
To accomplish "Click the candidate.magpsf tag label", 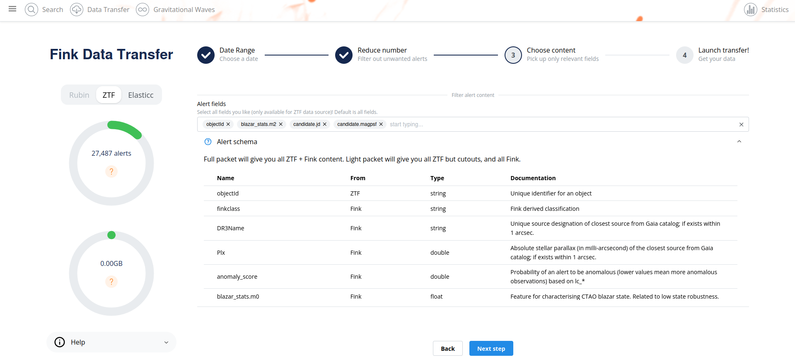I will point(357,124).
